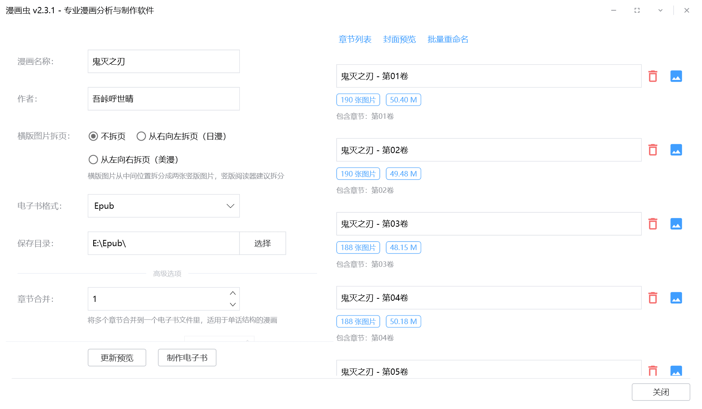Click 包含章节：第03卷 text

[x=365, y=264]
